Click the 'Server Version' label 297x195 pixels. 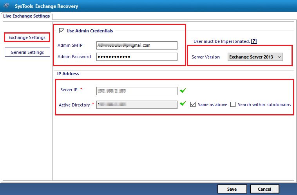[x=206, y=57]
